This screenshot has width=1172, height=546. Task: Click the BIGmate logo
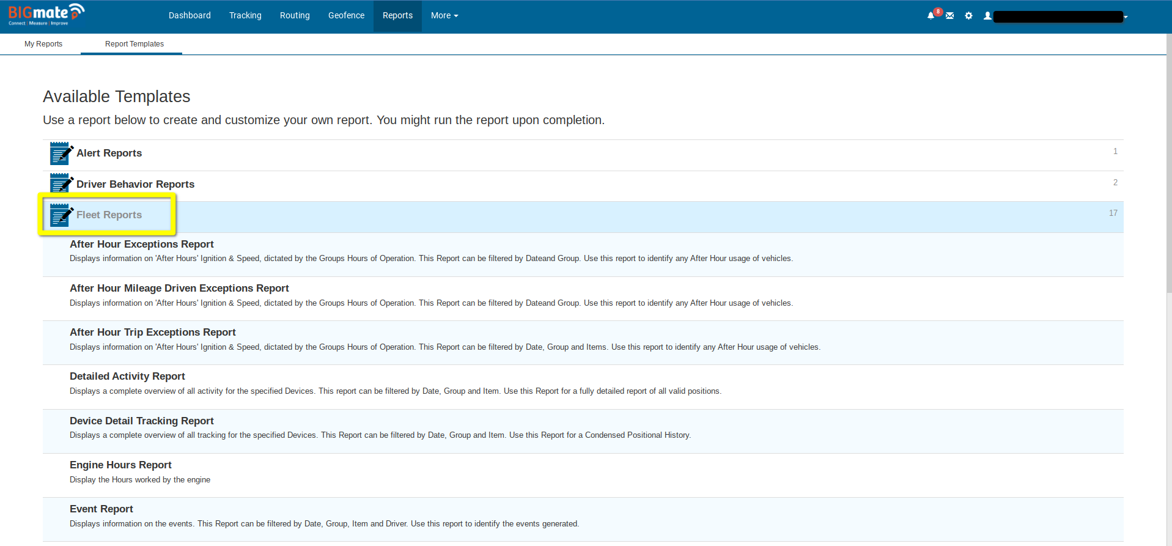pyautogui.click(x=46, y=15)
